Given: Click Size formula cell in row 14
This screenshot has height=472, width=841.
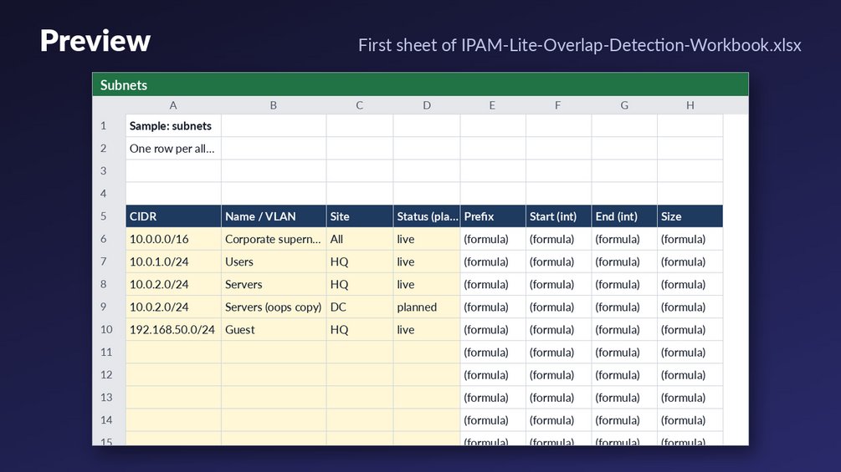Looking at the screenshot, I should coord(690,420).
